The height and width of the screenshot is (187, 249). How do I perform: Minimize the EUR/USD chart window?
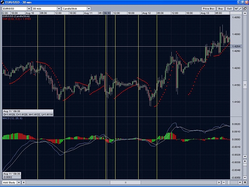(239, 2)
